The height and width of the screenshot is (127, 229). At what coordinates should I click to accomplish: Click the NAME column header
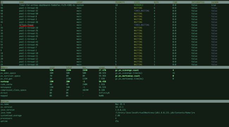[x=21, y=2]
